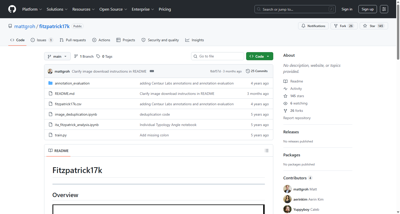The width and height of the screenshot is (400, 214).
Task: Click Yuppyboy's contributor avatar
Action: 287,209
